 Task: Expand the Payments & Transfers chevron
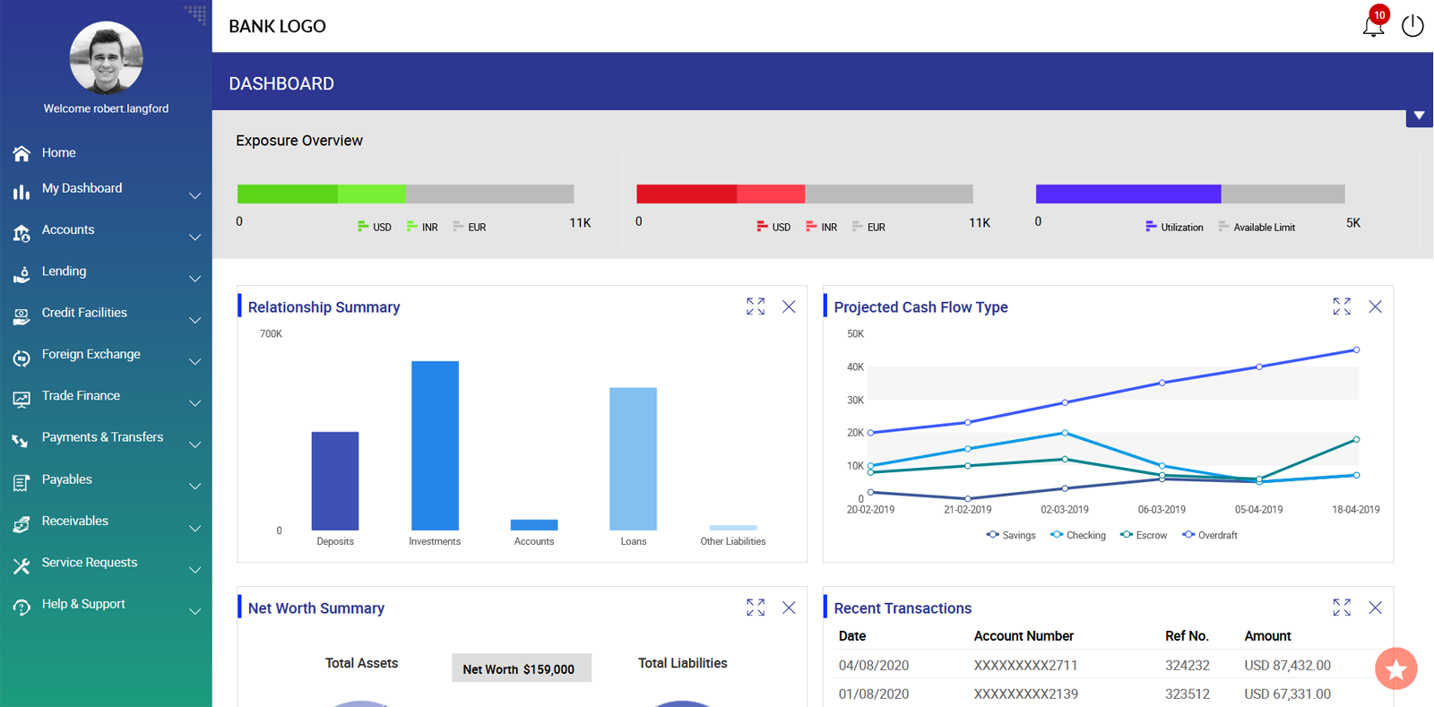[x=194, y=444]
